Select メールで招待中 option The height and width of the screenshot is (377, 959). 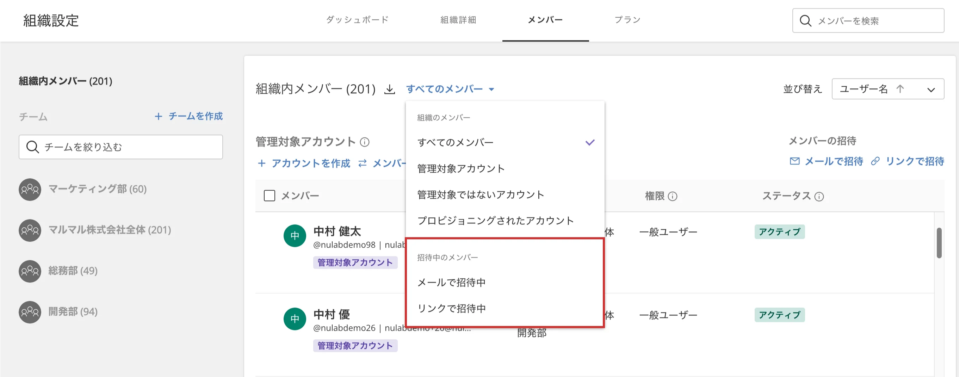click(x=505, y=283)
